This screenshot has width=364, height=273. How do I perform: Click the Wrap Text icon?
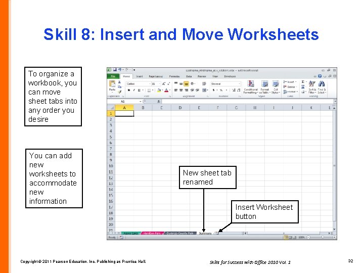(x=204, y=83)
